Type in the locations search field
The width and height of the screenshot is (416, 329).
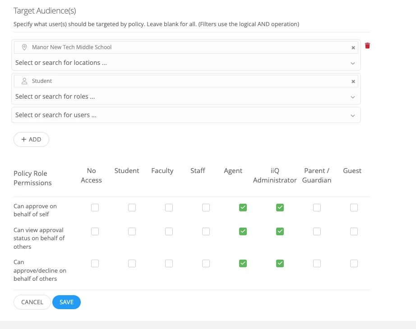pos(180,63)
